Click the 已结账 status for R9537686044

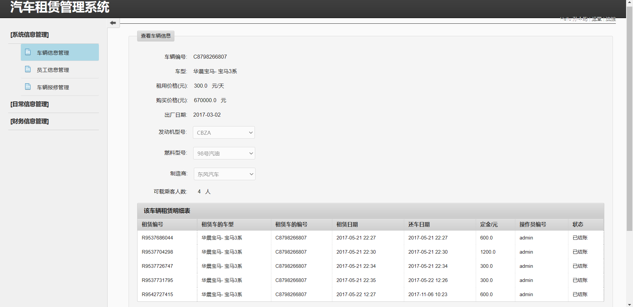[x=580, y=238]
